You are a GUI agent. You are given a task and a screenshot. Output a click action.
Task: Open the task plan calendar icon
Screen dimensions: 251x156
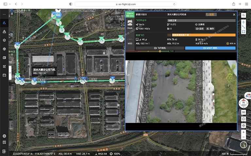(x=4, y=75)
